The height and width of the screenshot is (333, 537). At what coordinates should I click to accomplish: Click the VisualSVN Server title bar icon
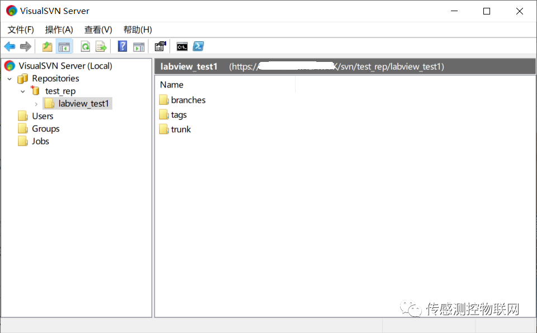tap(12, 11)
